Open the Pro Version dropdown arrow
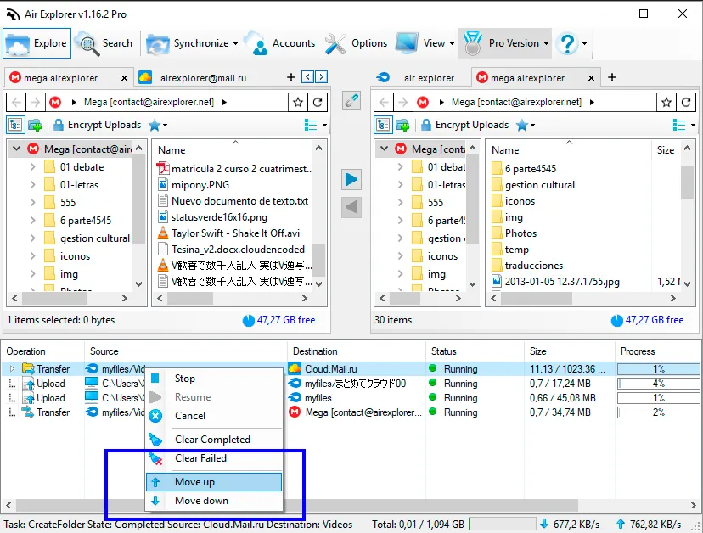The height and width of the screenshot is (533, 703). coord(546,44)
